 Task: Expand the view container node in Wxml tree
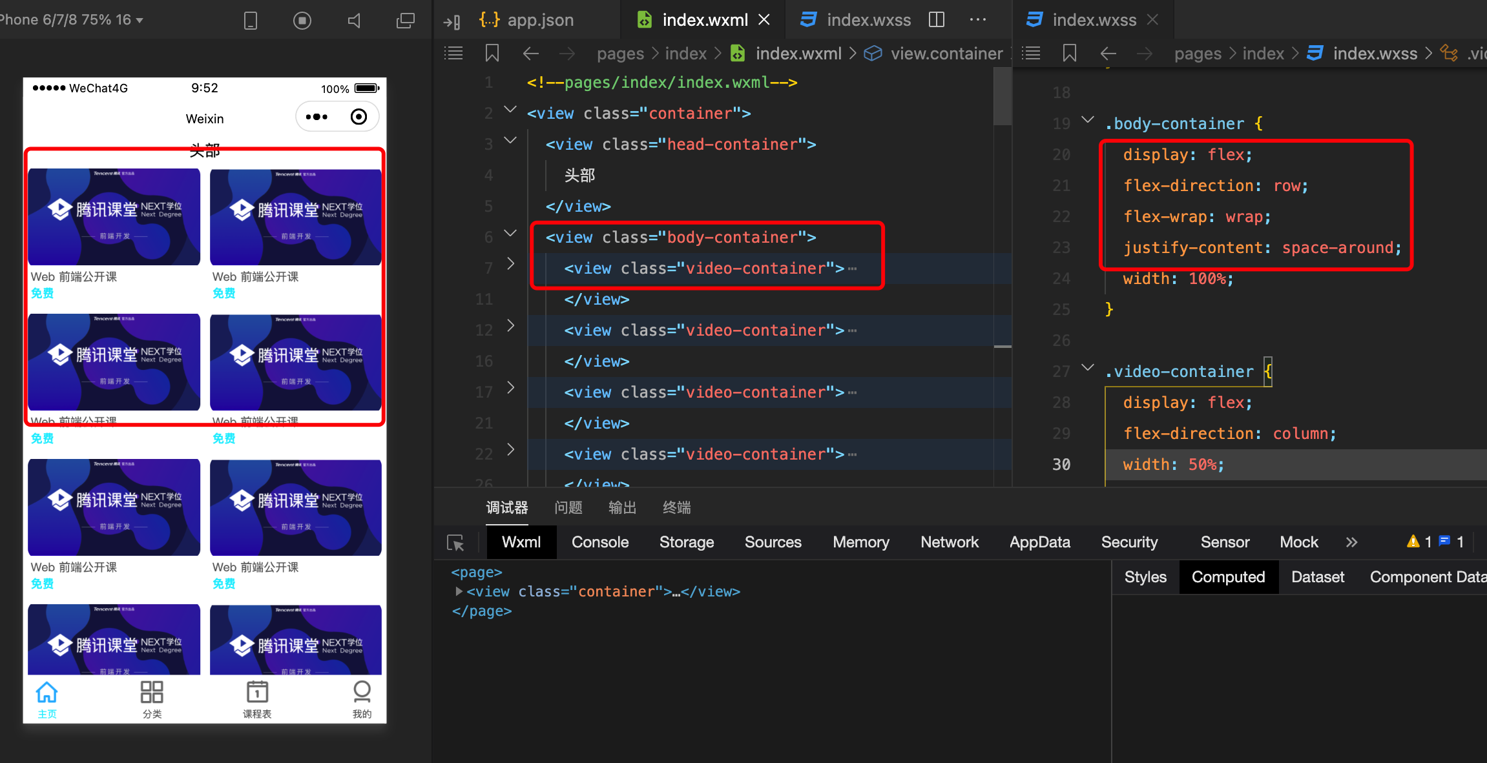[459, 591]
